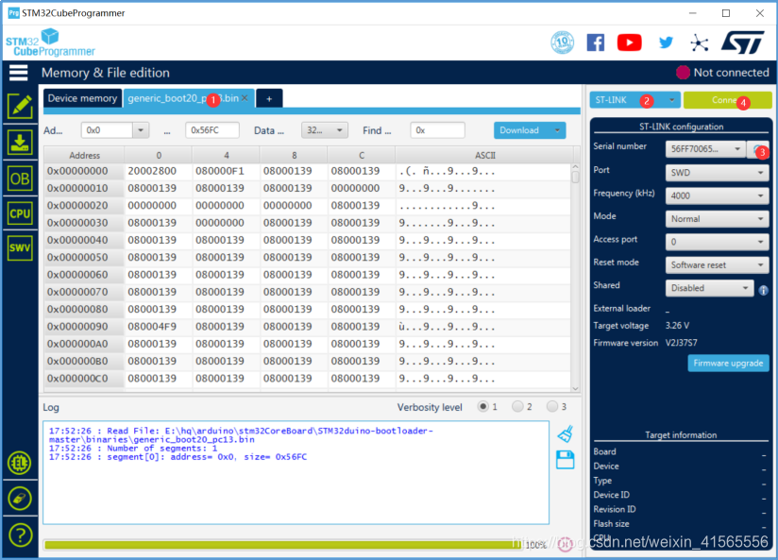Select cell 20002800 at address 0x00000000
778x560 pixels.
click(158, 171)
